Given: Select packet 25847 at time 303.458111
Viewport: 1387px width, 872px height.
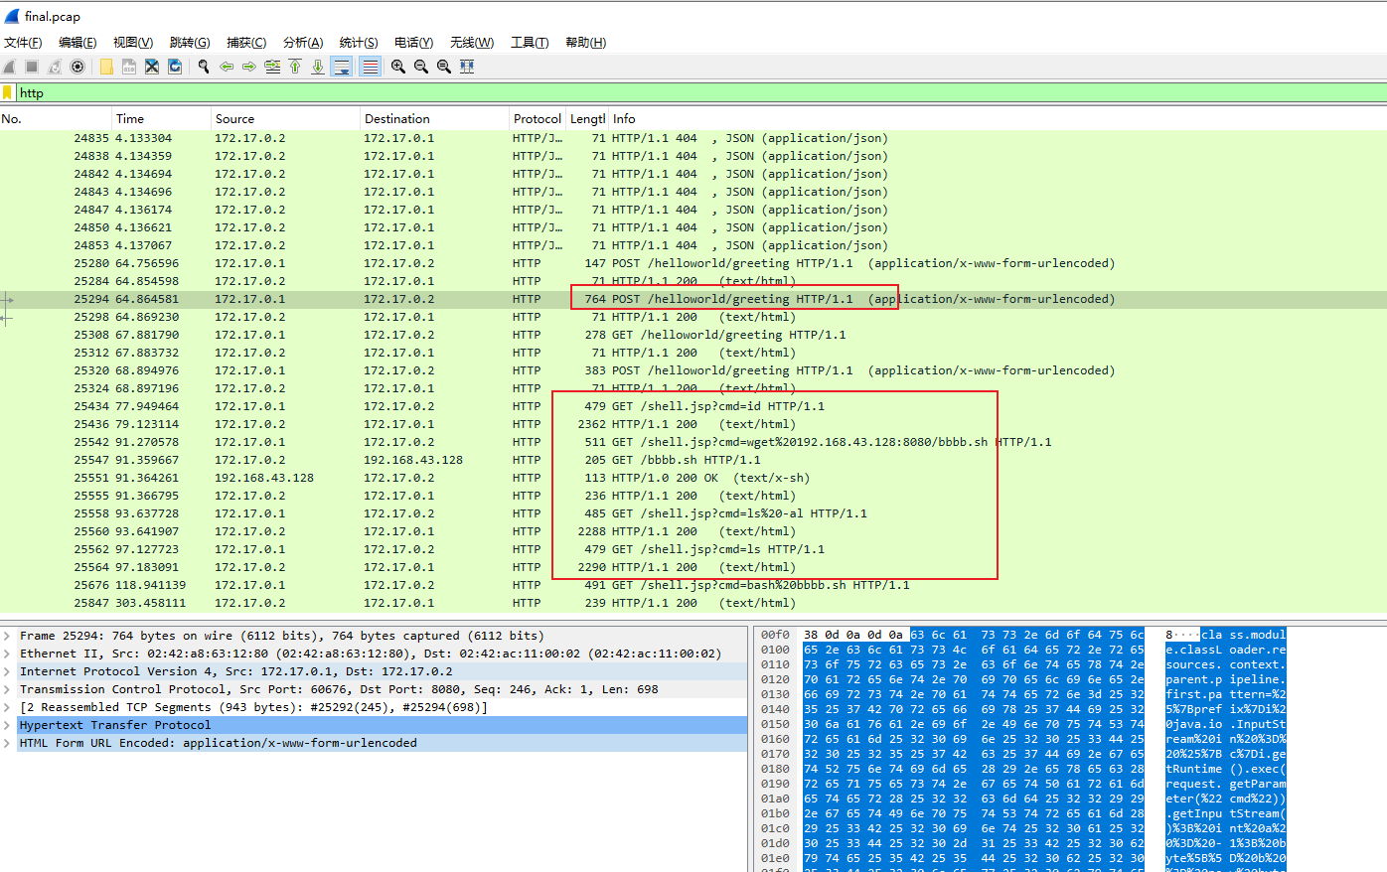Looking at the screenshot, I should tap(693, 603).
